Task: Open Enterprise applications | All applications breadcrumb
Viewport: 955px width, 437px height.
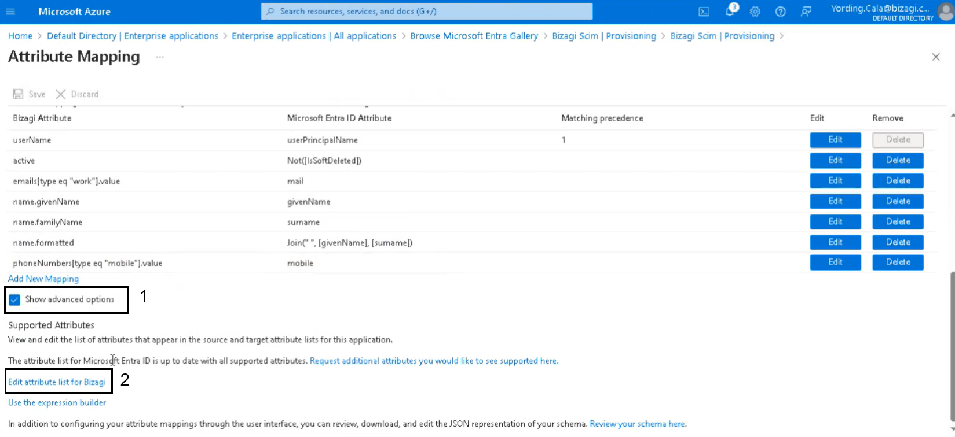Action: (x=314, y=36)
